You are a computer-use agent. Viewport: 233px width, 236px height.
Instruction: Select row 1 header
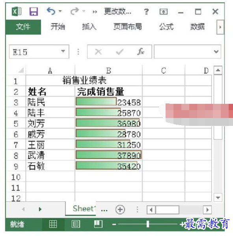pyautogui.click(x=16, y=81)
